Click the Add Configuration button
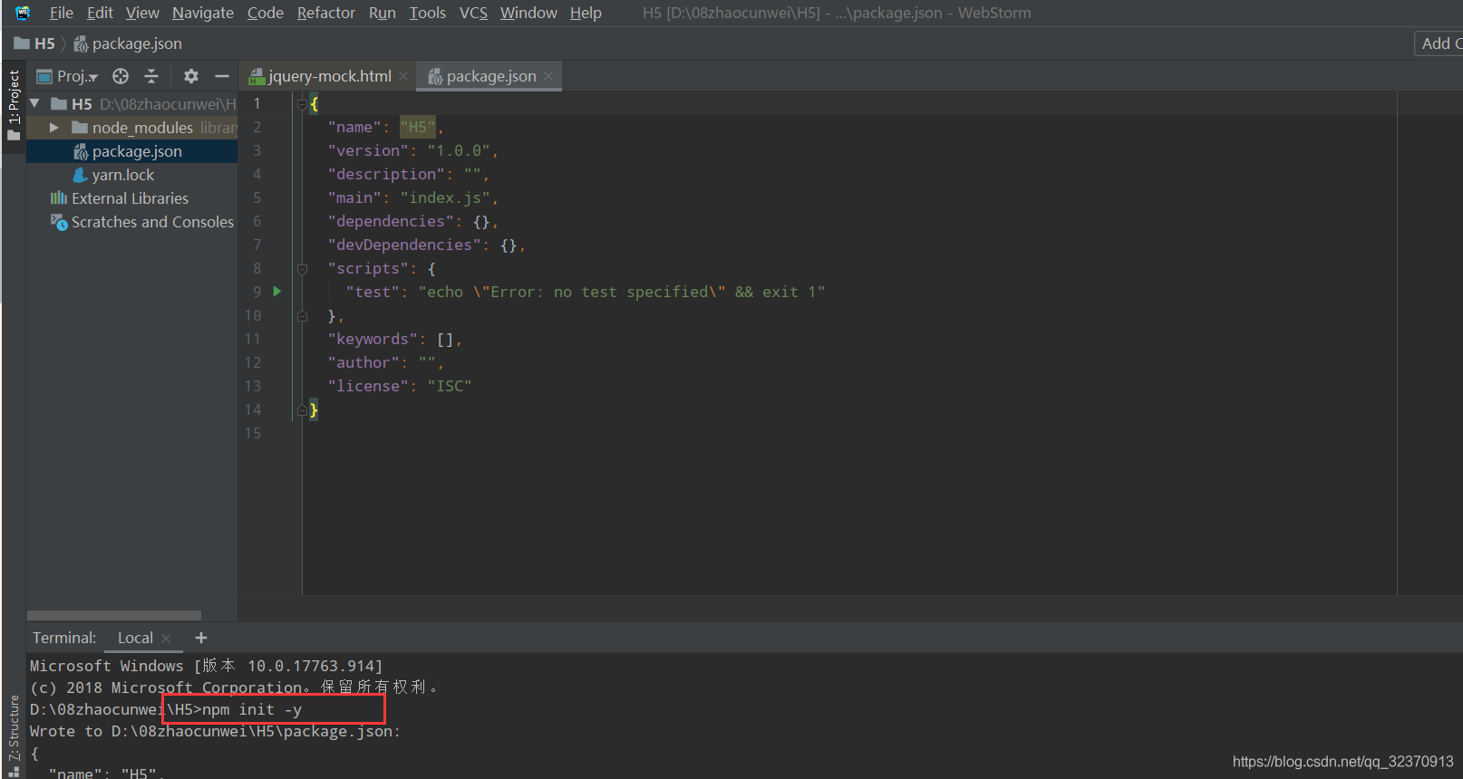Screen dimensions: 1463x779 click(1439, 43)
